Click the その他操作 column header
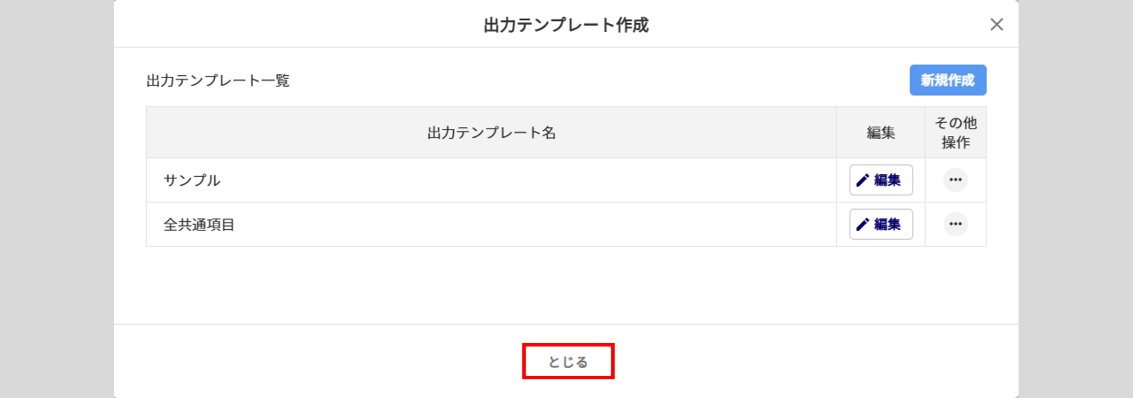 [x=956, y=132]
